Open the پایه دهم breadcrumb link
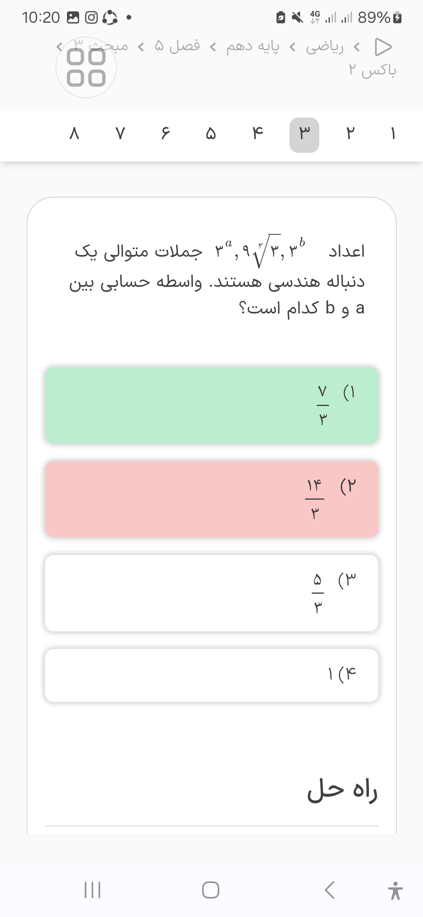Screen dimensions: 423x917 [253, 47]
